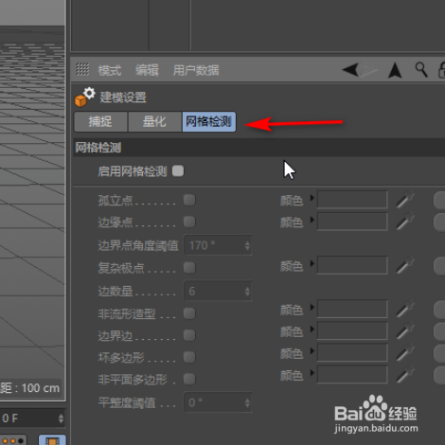Expand the 颜色 triangle in 非平面多边形 row

311,373
